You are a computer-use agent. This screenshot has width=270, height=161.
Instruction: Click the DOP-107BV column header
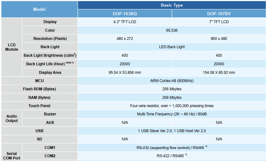(x=219, y=14)
